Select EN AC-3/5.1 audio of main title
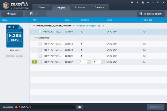Screen dimensions: 167x111 [x=112, y=32]
